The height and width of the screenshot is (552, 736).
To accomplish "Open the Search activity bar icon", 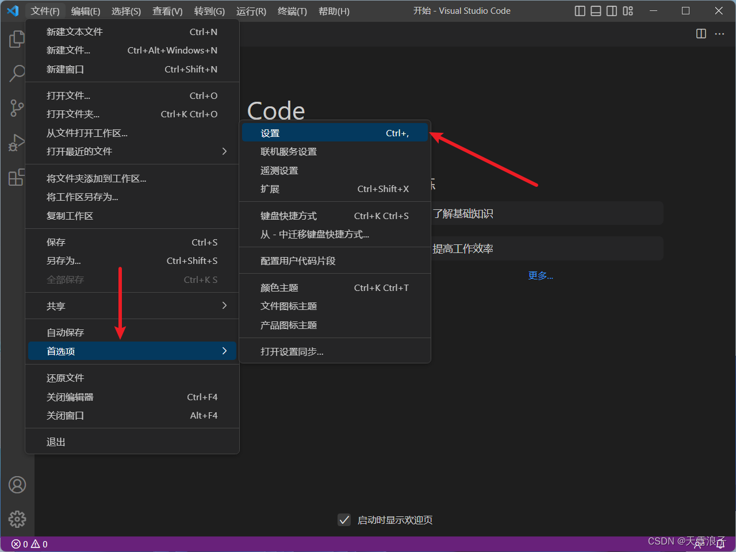I will click(x=17, y=73).
